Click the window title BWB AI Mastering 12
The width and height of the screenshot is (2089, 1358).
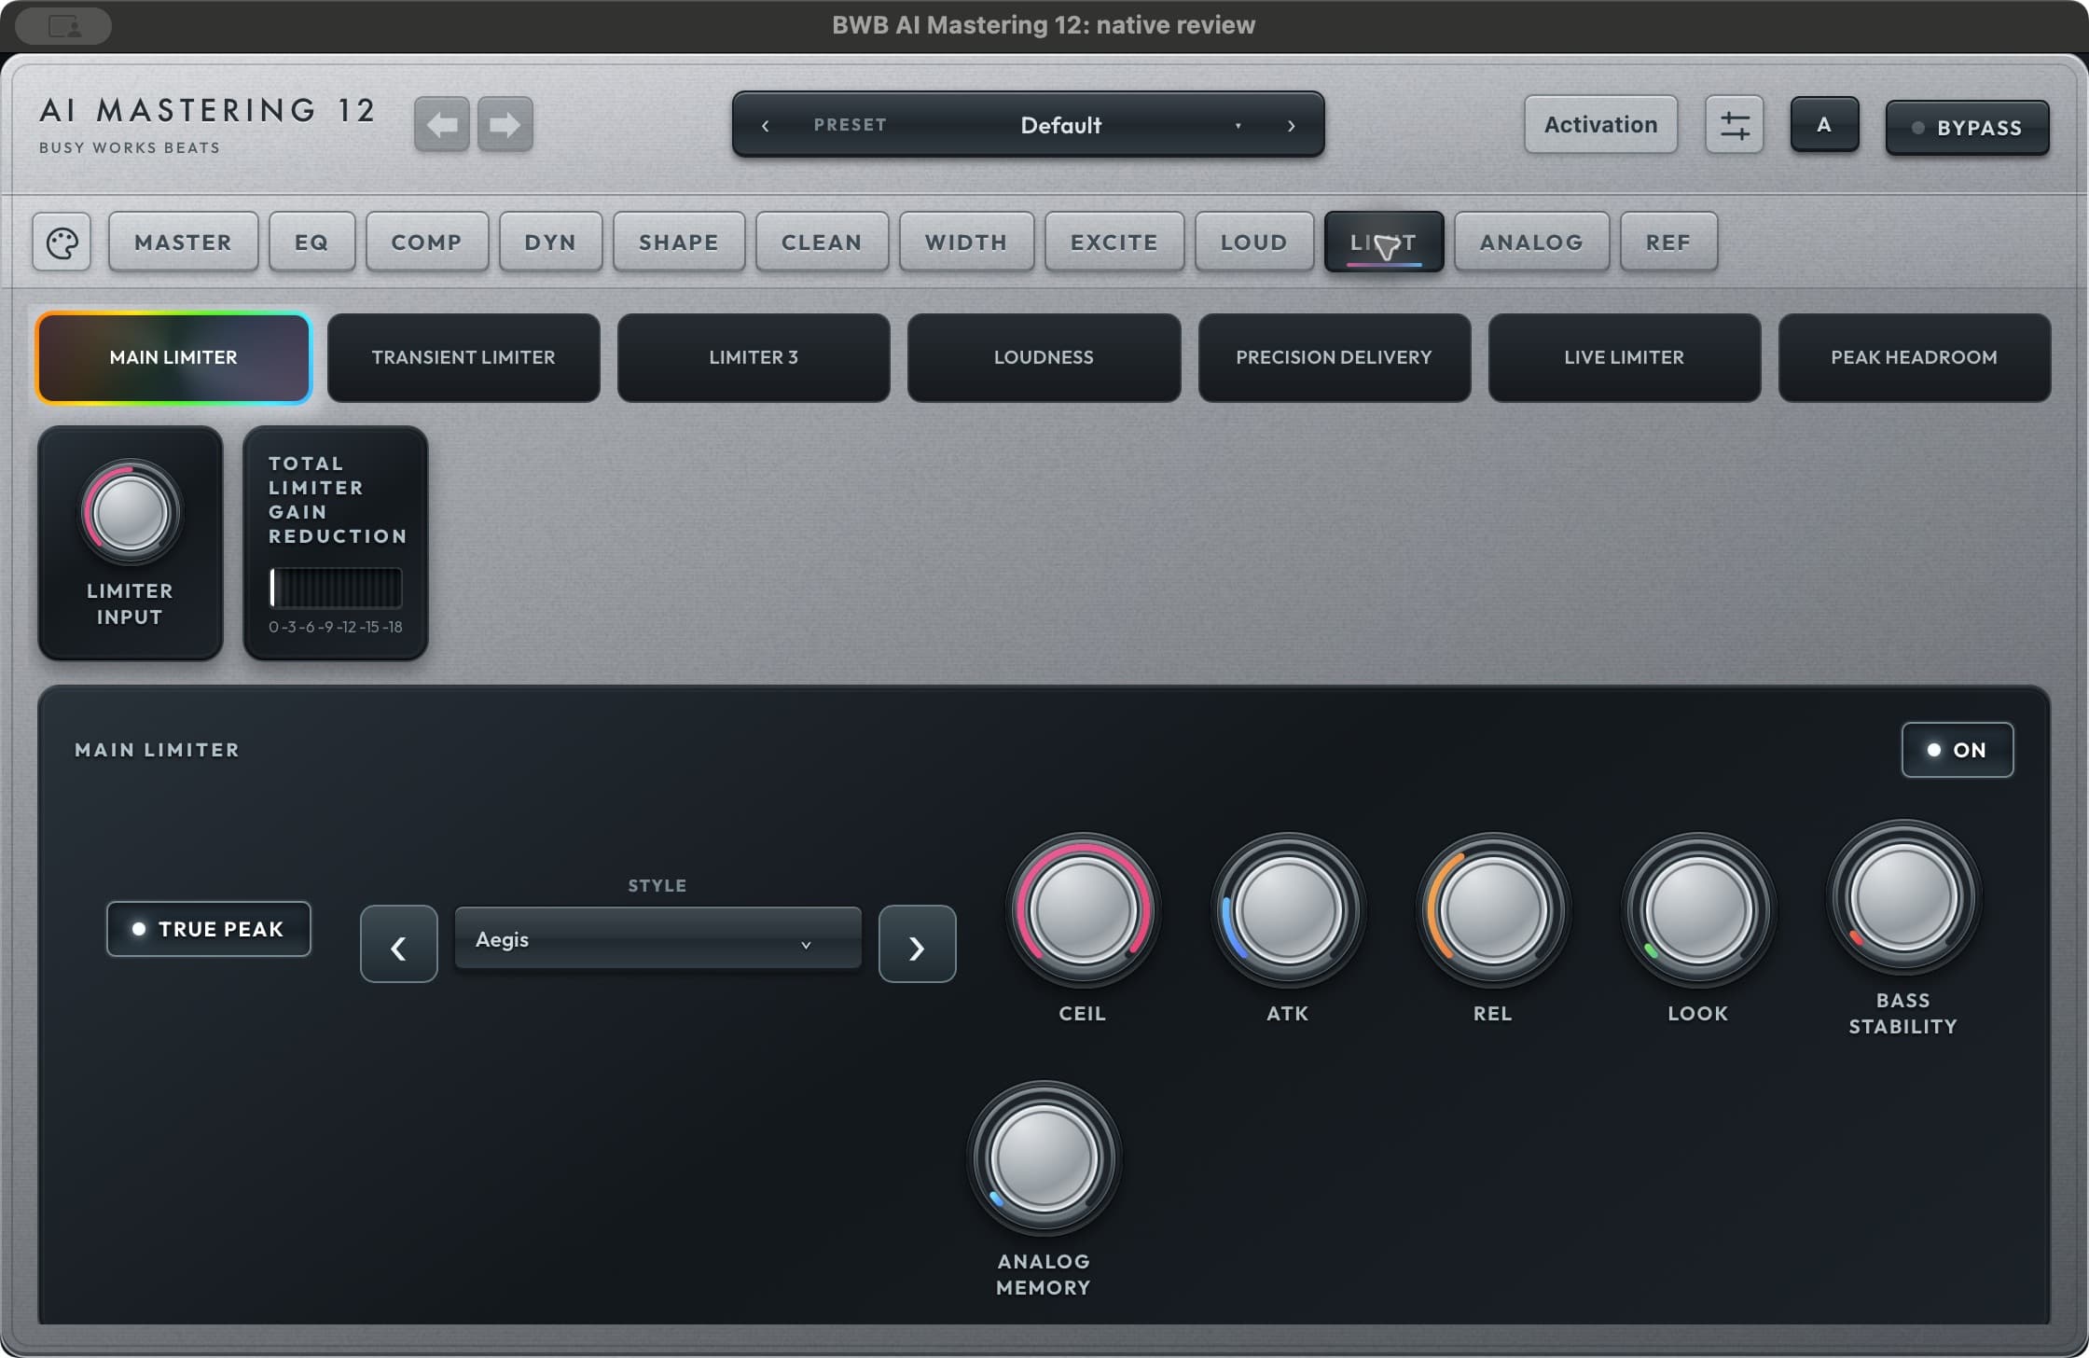point(1044,25)
